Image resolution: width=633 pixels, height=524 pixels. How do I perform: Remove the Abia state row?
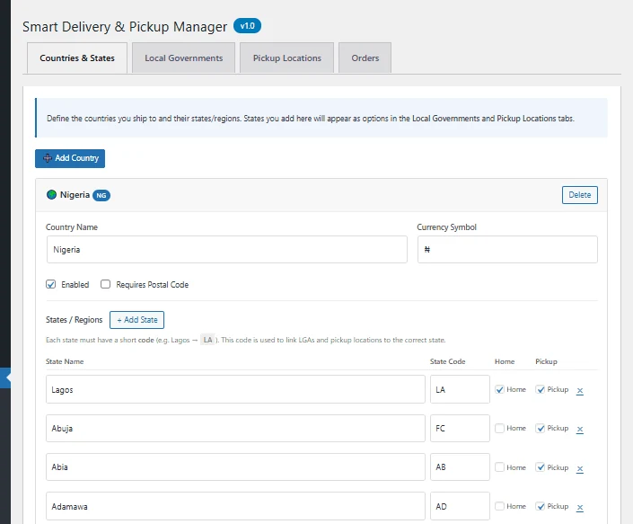580,468
